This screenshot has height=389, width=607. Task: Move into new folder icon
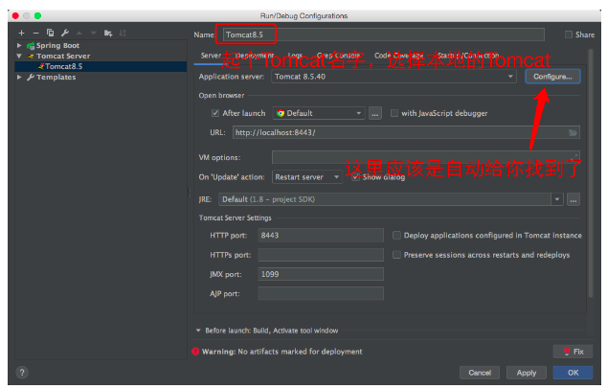pyautogui.click(x=108, y=34)
